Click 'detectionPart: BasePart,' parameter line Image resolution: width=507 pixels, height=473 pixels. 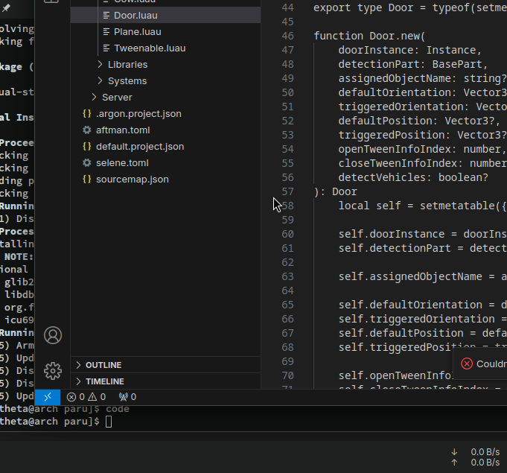click(x=413, y=64)
